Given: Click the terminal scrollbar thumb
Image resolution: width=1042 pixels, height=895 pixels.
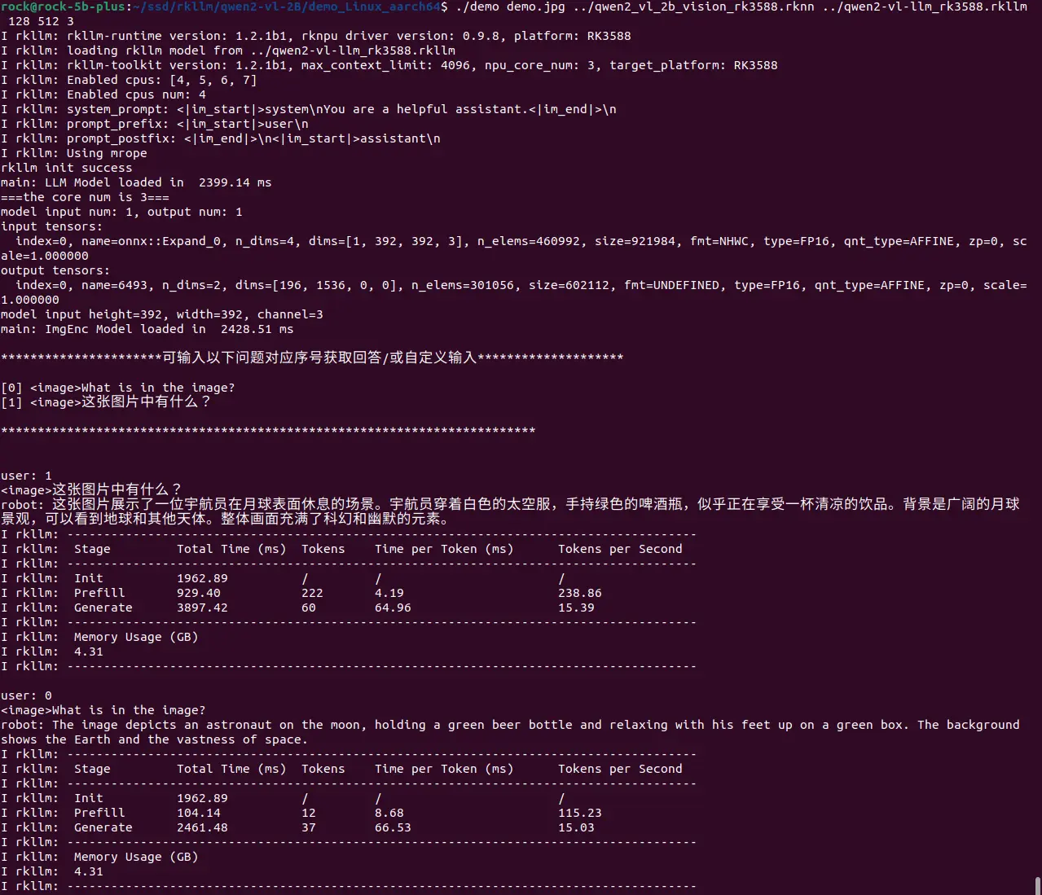Looking at the screenshot, I should coord(1037,885).
